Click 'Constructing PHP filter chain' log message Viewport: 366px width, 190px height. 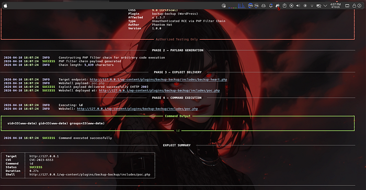(112, 57)
